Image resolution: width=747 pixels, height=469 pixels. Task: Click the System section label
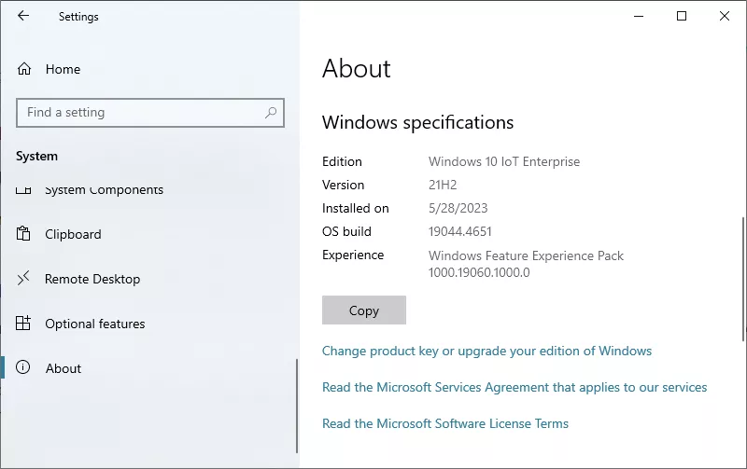pos(36,156)
